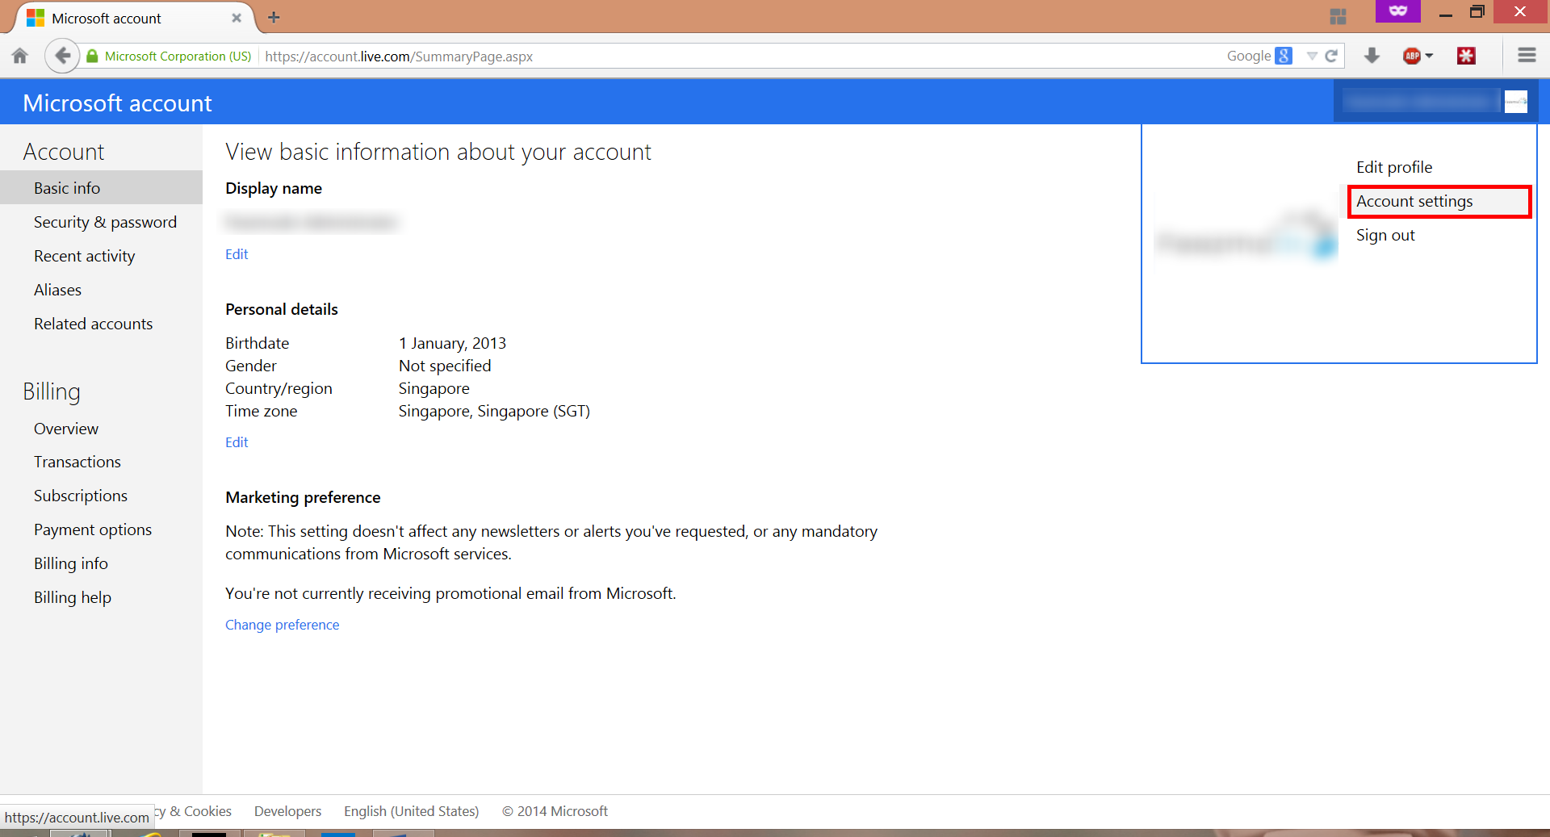Select the Microsoft account browser tab

tap(133, 18)
